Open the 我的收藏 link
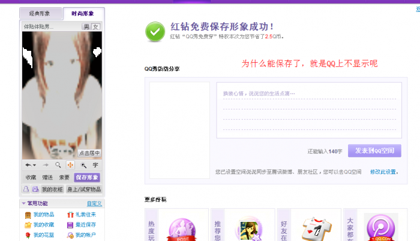The height and width of the screenshot is (241, 420). [44, 225]
